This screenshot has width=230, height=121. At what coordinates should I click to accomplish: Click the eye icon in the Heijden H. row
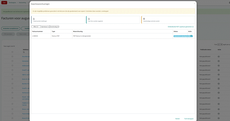pos(219,104)
